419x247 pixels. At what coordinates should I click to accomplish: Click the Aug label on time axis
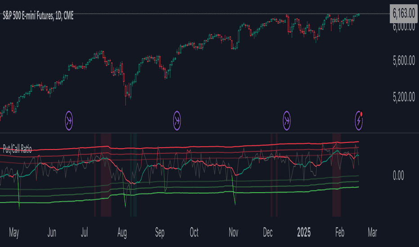pos(122,233)
